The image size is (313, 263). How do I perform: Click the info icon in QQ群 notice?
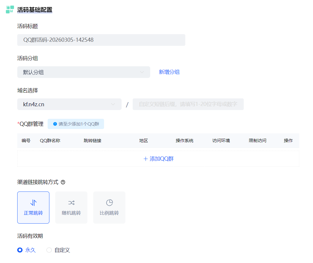tap(55, 124)
